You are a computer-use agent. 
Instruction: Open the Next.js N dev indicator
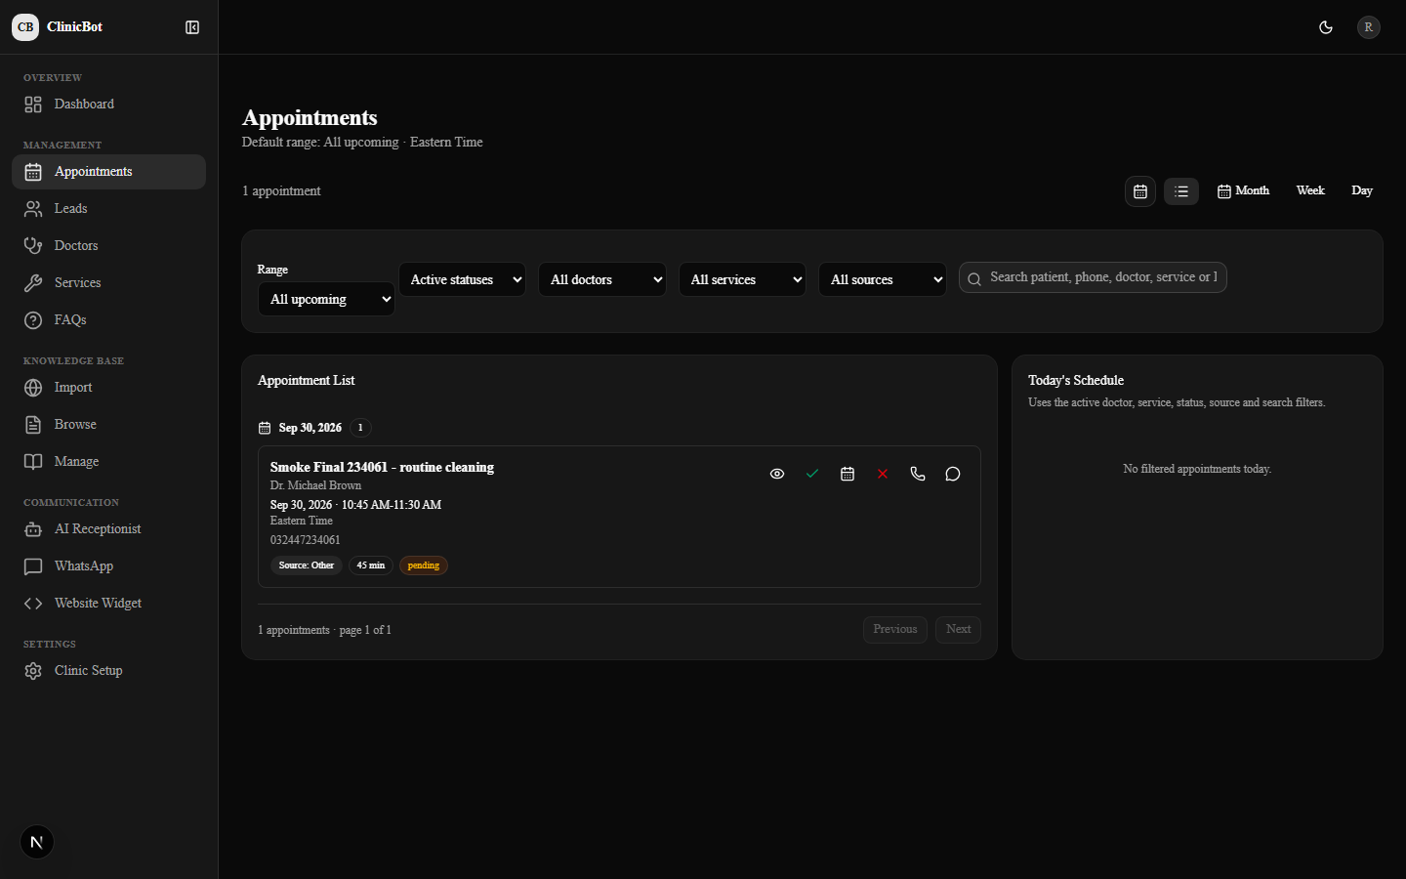(x=37, y=843)
